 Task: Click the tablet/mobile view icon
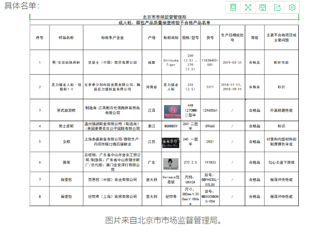(233, 7)
